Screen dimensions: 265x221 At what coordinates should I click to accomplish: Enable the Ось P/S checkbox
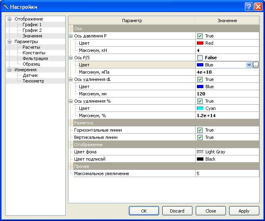click(x=200, y=58)
